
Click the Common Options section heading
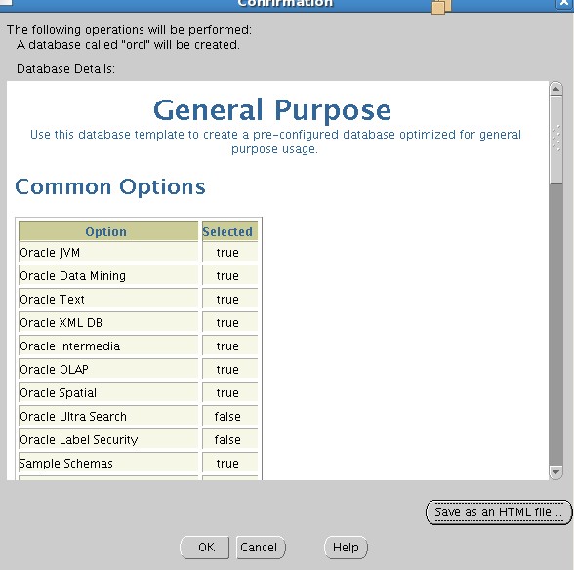(110, 187)
